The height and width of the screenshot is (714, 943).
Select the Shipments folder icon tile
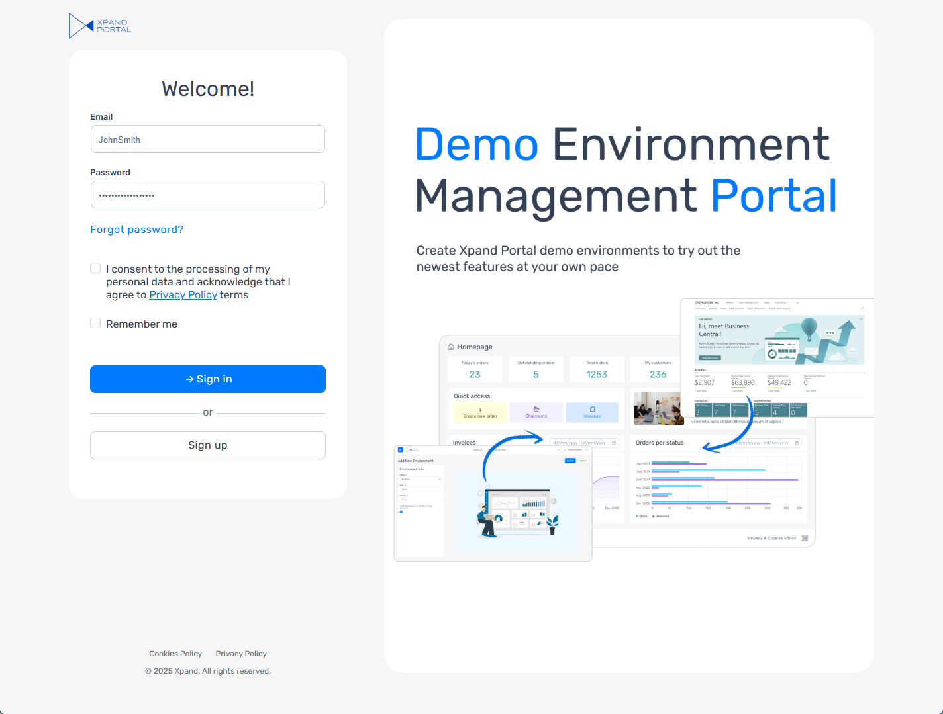point(536,409)
